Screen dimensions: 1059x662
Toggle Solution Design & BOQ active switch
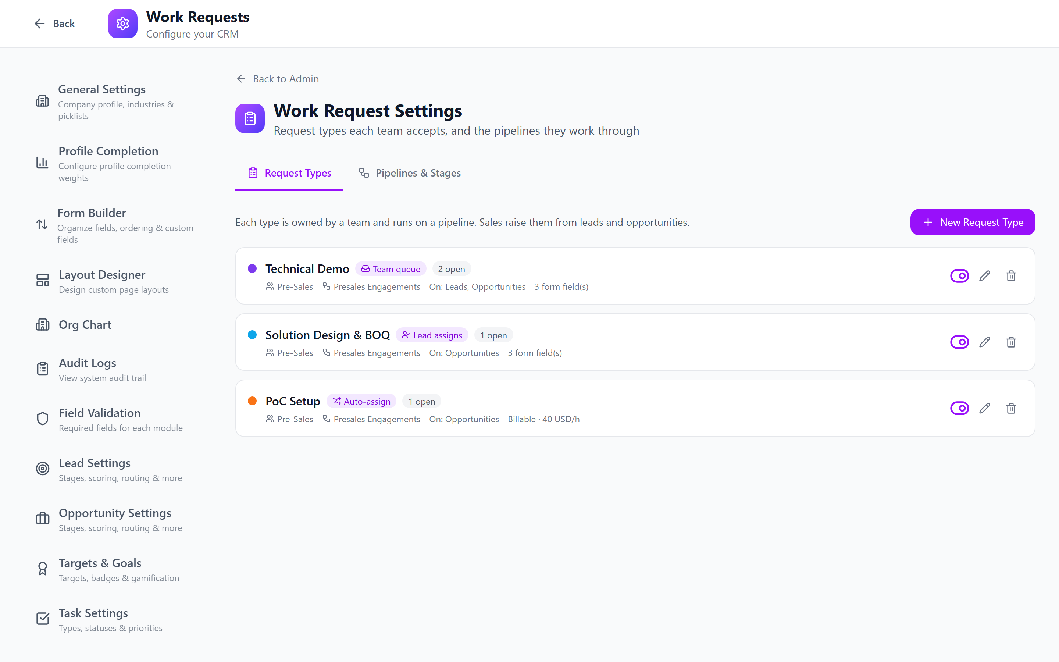click(959, 342)
